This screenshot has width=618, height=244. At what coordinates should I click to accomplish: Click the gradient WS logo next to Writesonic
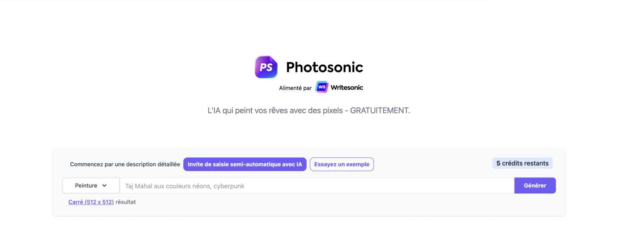tap(321, 87)
